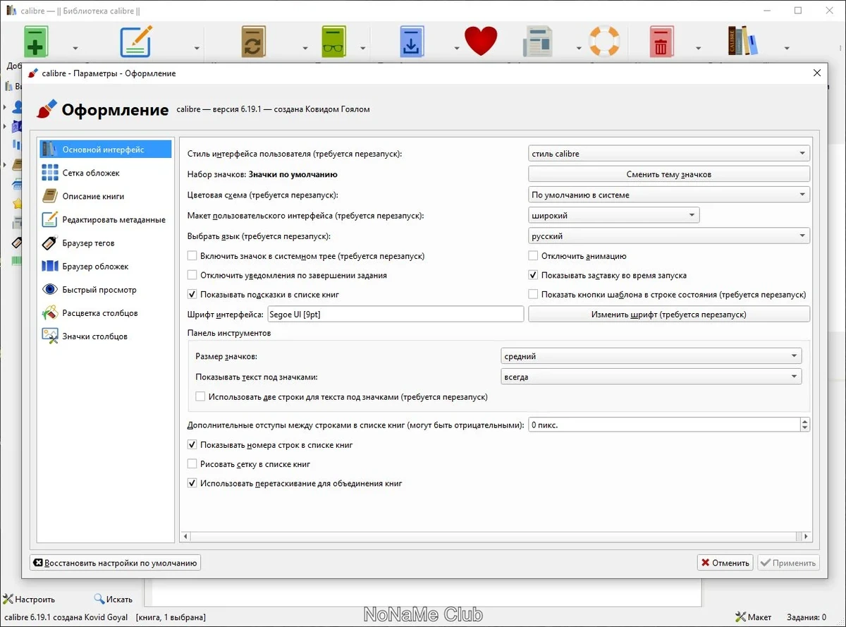
Task: Enable Включить значок в системном трее
Action: [x=192, y=256]
